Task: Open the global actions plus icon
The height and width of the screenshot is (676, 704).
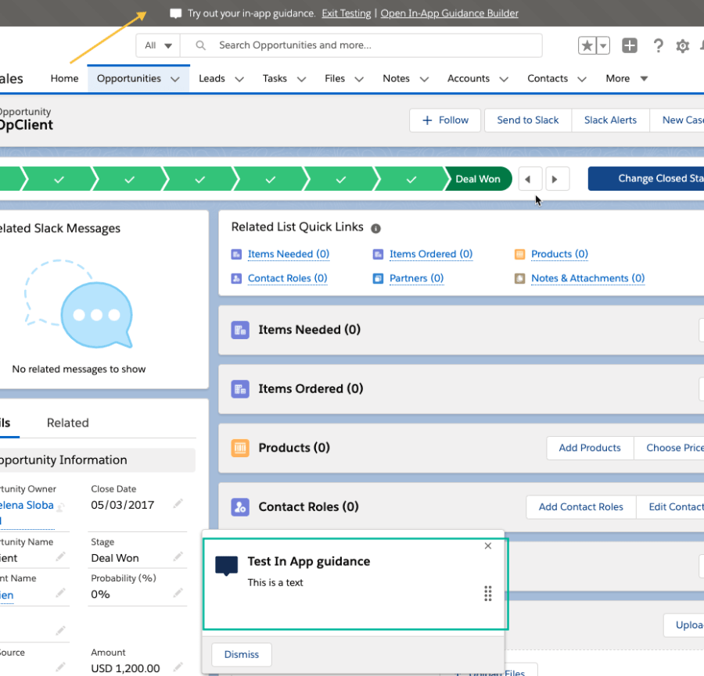Action: [x=630, y=46]
